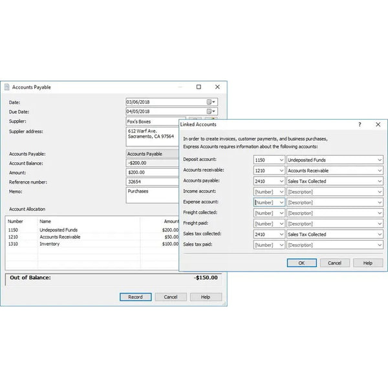Click the resize grip corner of Accounts Payable window
Viewport: 388px width, 388px height.
point(224,303)
